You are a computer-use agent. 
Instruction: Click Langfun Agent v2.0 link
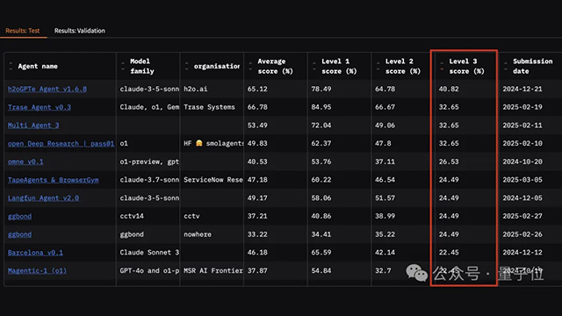click(43, 198)
